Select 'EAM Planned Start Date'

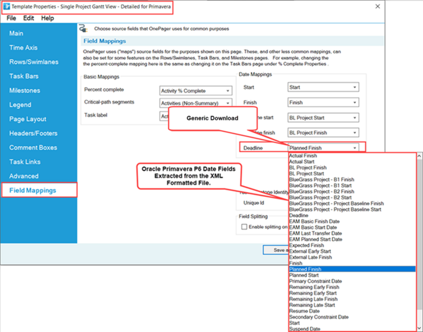(352, 239)
